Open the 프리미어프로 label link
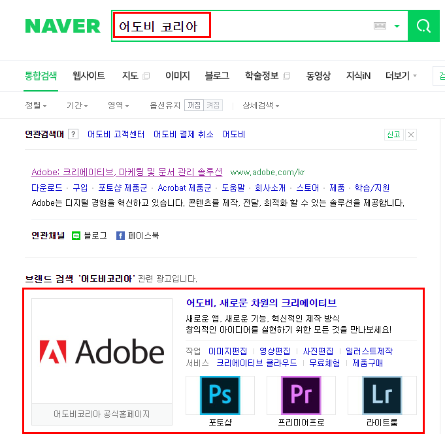The image size is (445, 434). 301,422
